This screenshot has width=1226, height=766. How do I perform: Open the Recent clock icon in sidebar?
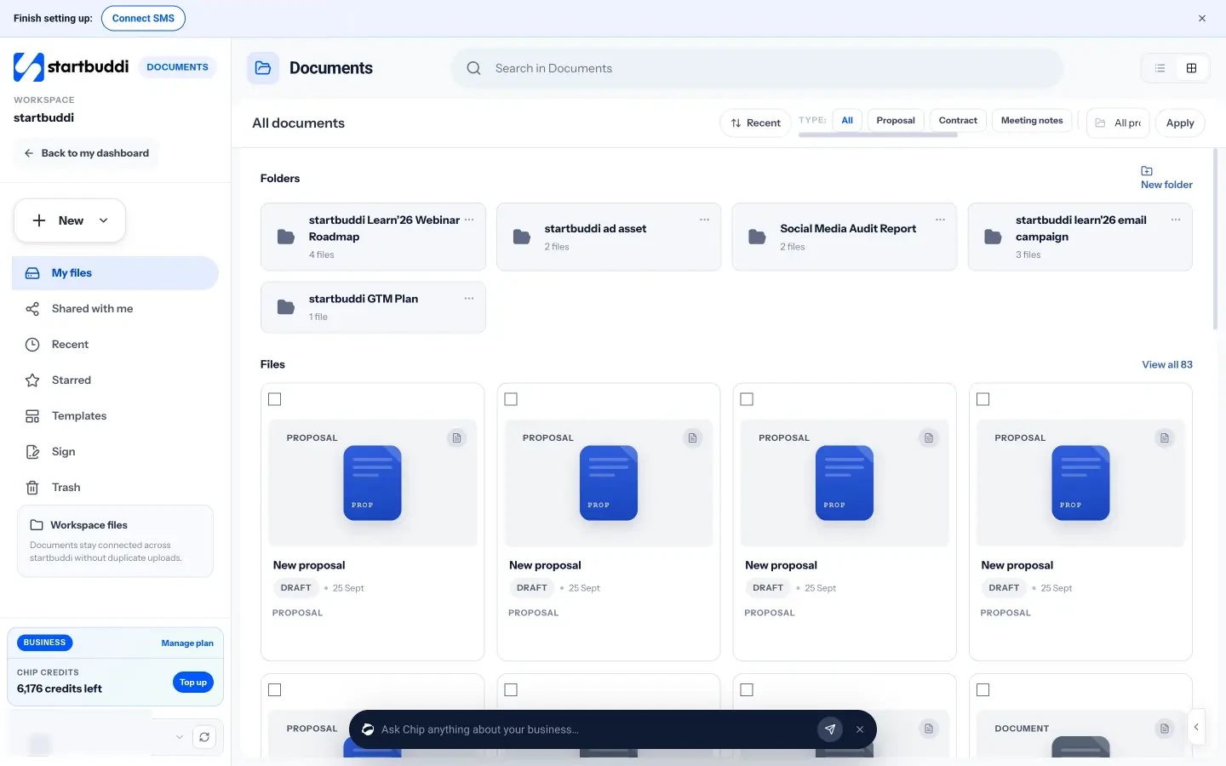(x=32, y=345)
